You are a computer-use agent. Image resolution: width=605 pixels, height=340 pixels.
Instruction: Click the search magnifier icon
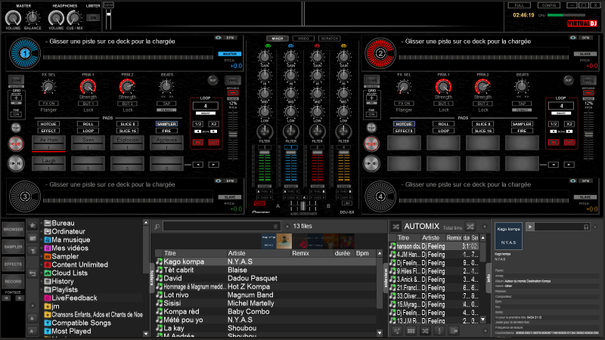tap(157, 227)
